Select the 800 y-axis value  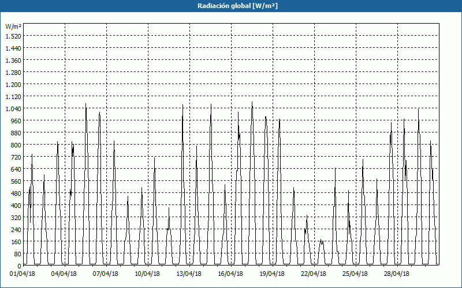tap(17, 145)
